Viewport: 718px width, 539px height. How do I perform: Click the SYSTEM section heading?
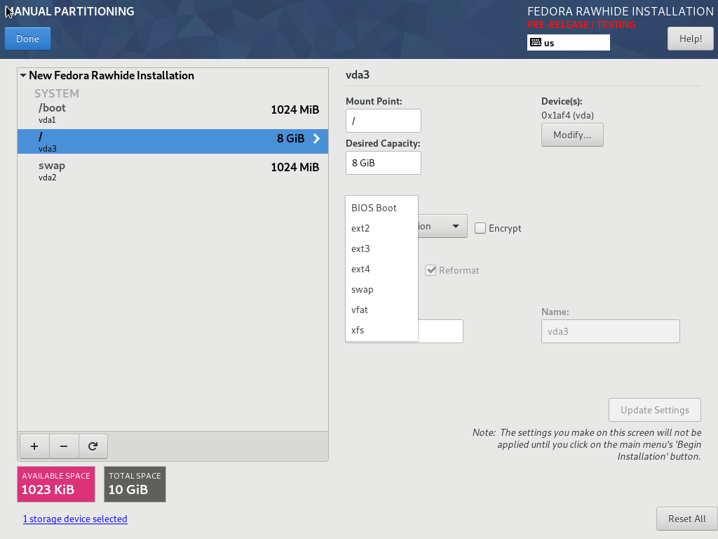tap(57, 93)
